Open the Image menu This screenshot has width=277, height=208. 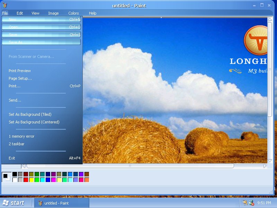pos(53,13)
